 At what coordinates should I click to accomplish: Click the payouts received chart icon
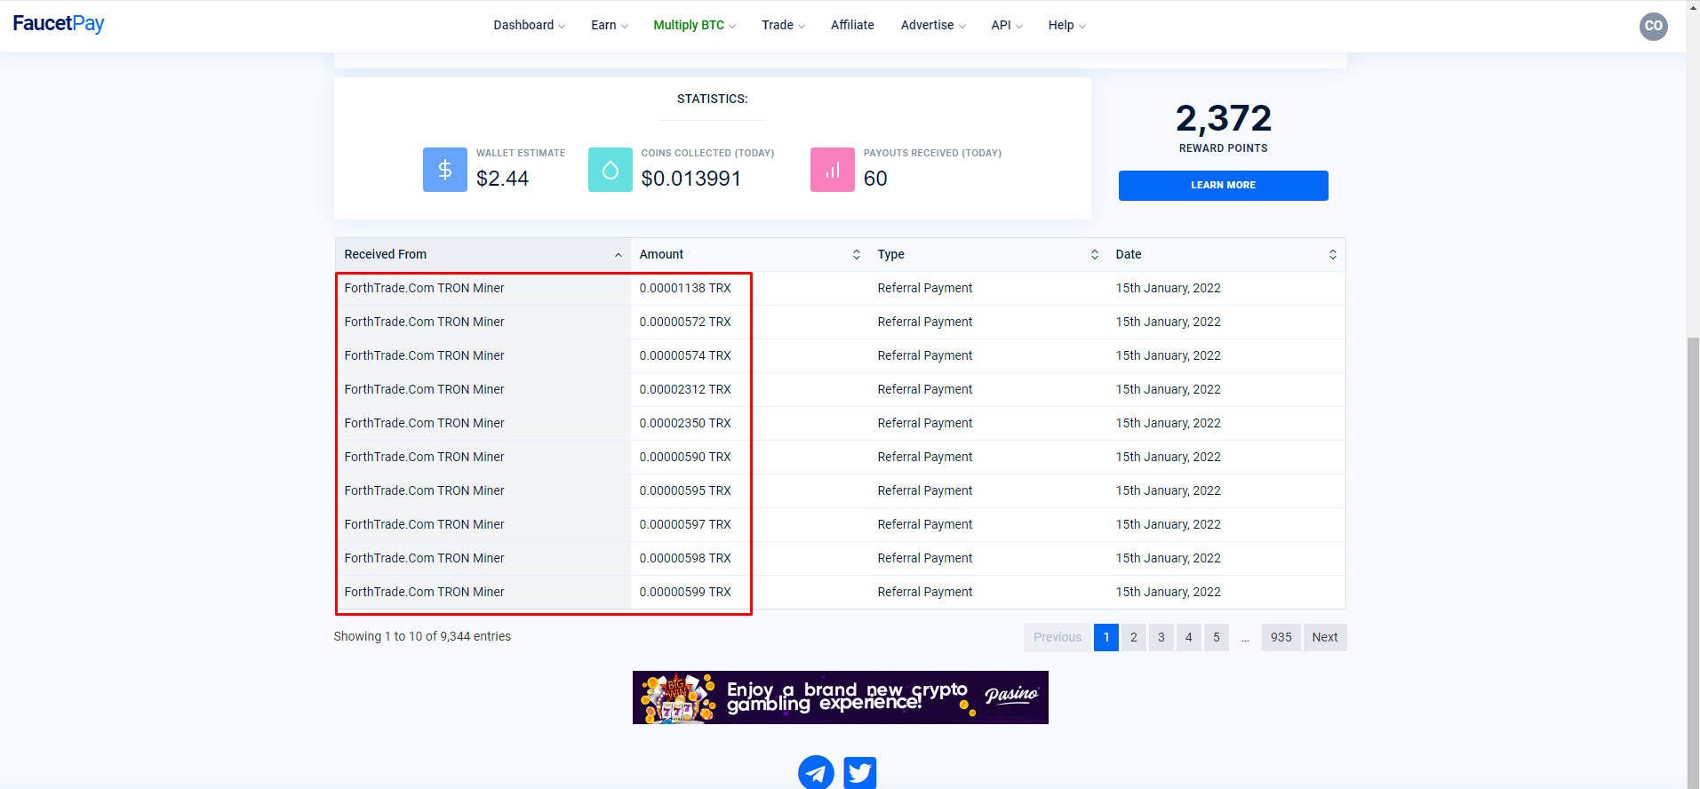click(x=833, y=170)
